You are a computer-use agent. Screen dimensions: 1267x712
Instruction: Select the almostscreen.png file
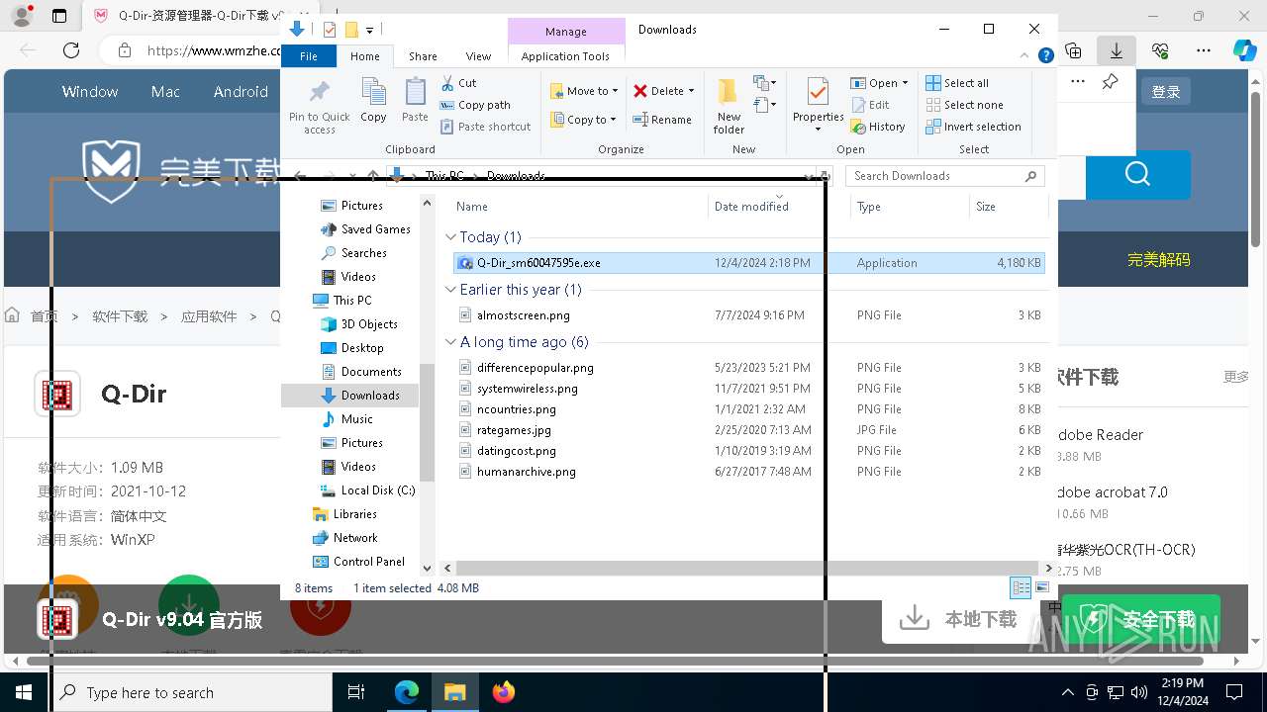[x=748, y=315]
